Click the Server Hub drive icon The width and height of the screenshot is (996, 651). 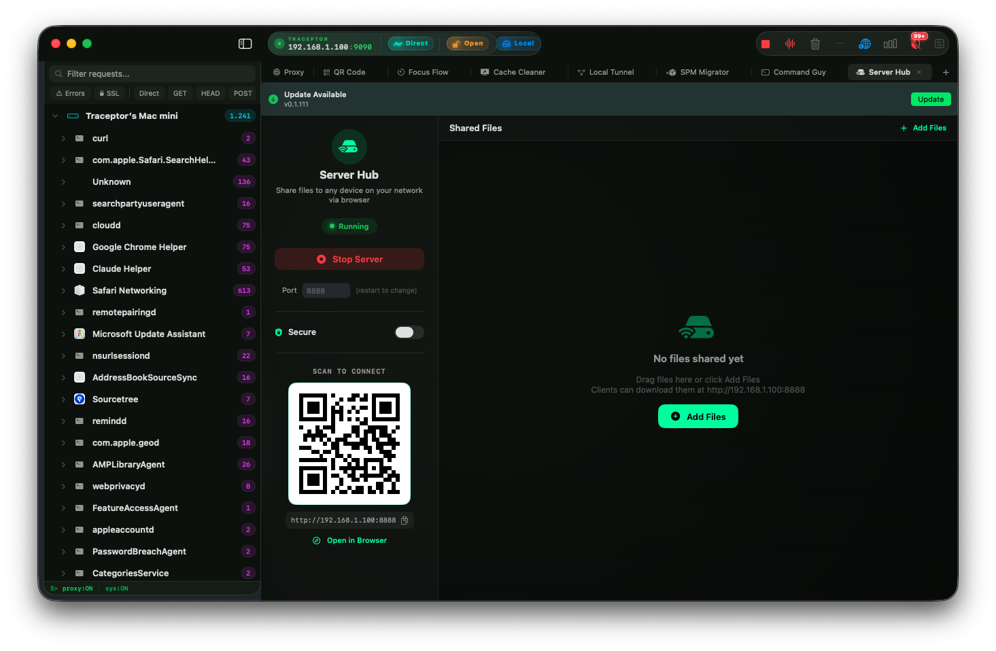pyautogui.click(x=349, y=147)
